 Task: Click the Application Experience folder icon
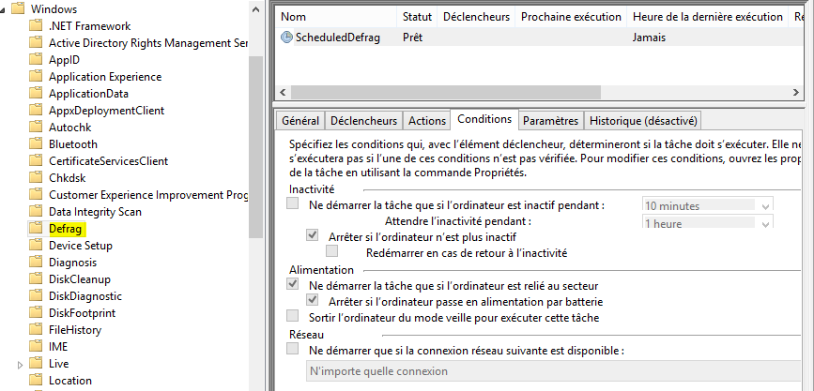36,77
